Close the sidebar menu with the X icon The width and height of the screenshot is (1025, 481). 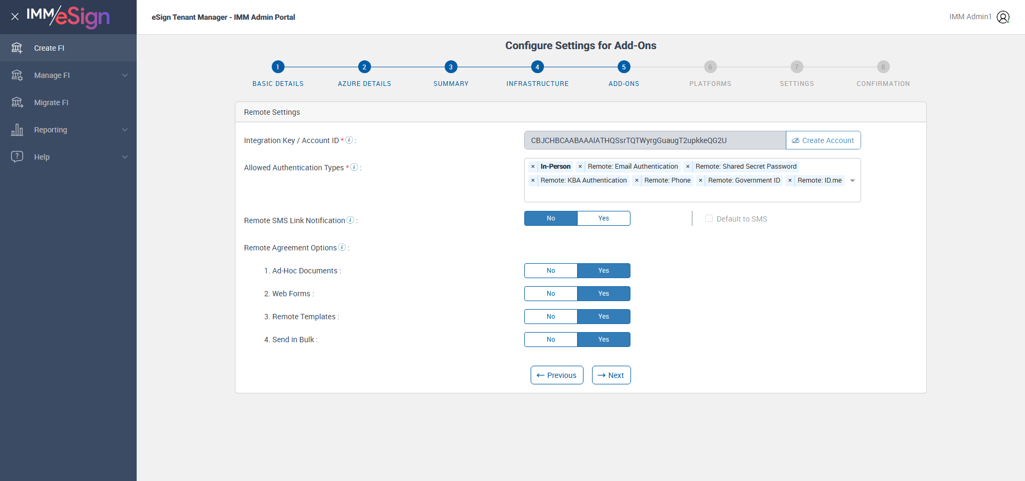click(15, 17)
